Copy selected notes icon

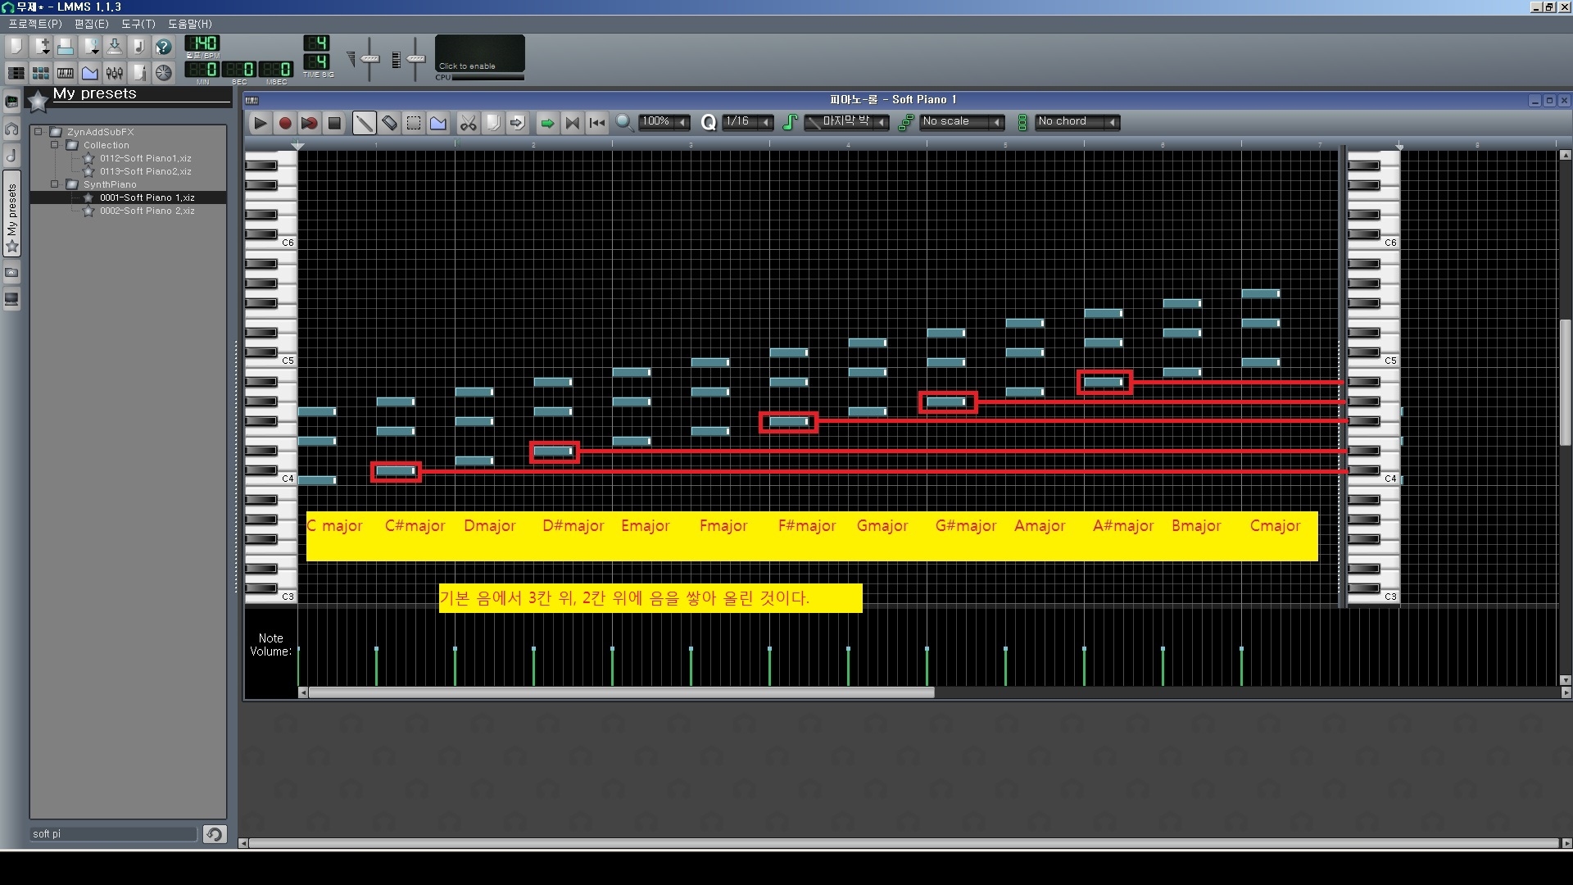pos(492,123)
